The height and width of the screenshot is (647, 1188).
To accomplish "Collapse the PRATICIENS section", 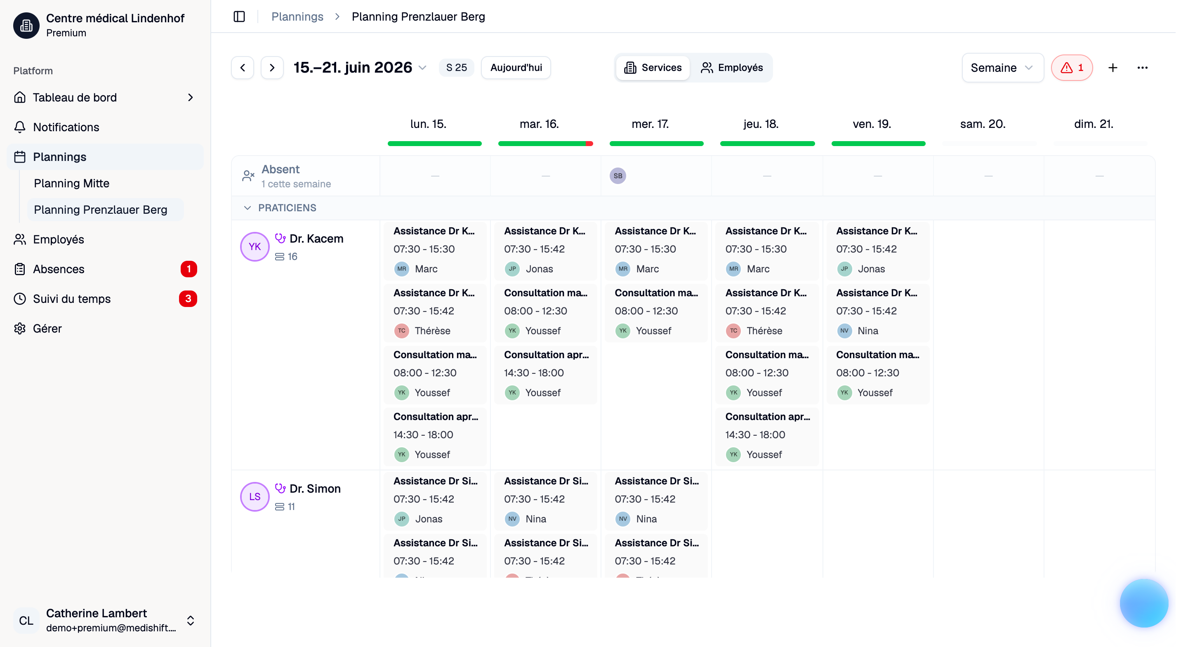I will (247, 208).
